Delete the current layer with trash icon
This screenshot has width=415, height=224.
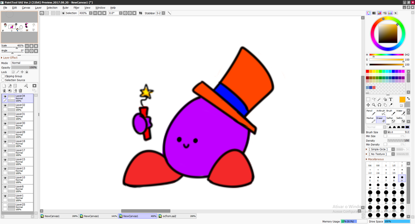coord(20,91)
